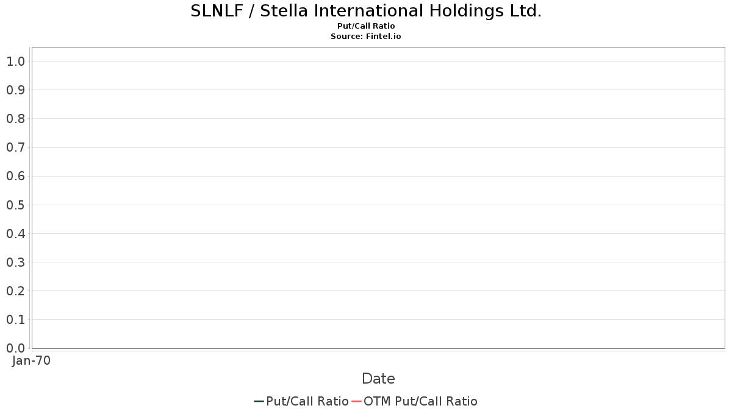Select the 0.9 y-axis tick label
Viewport: 732px width, 411px height.
coord(15,90)
